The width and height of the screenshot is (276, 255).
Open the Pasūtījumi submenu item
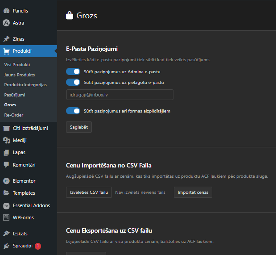15,95
